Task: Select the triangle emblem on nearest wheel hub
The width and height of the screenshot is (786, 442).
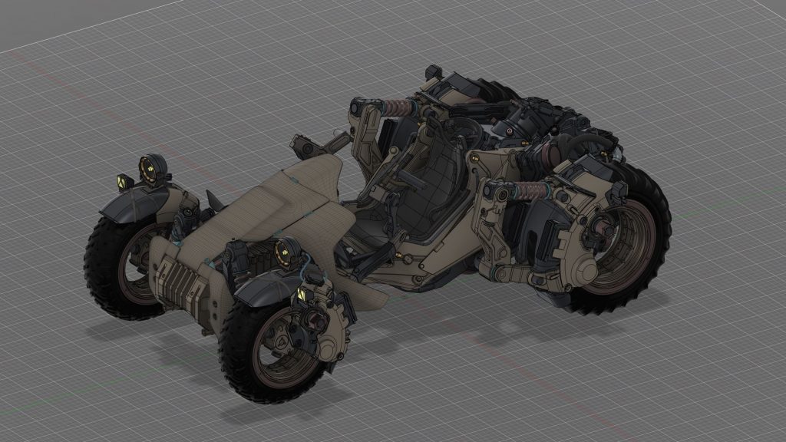Action: point(282,343)
